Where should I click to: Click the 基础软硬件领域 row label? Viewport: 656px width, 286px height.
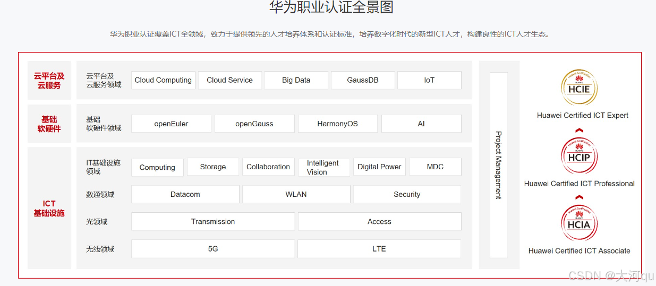[104, 124]
